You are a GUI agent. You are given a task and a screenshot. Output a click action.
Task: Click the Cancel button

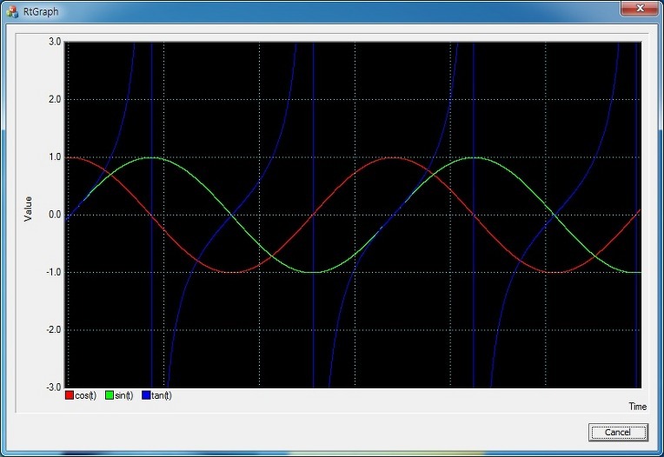coord(618,432)
